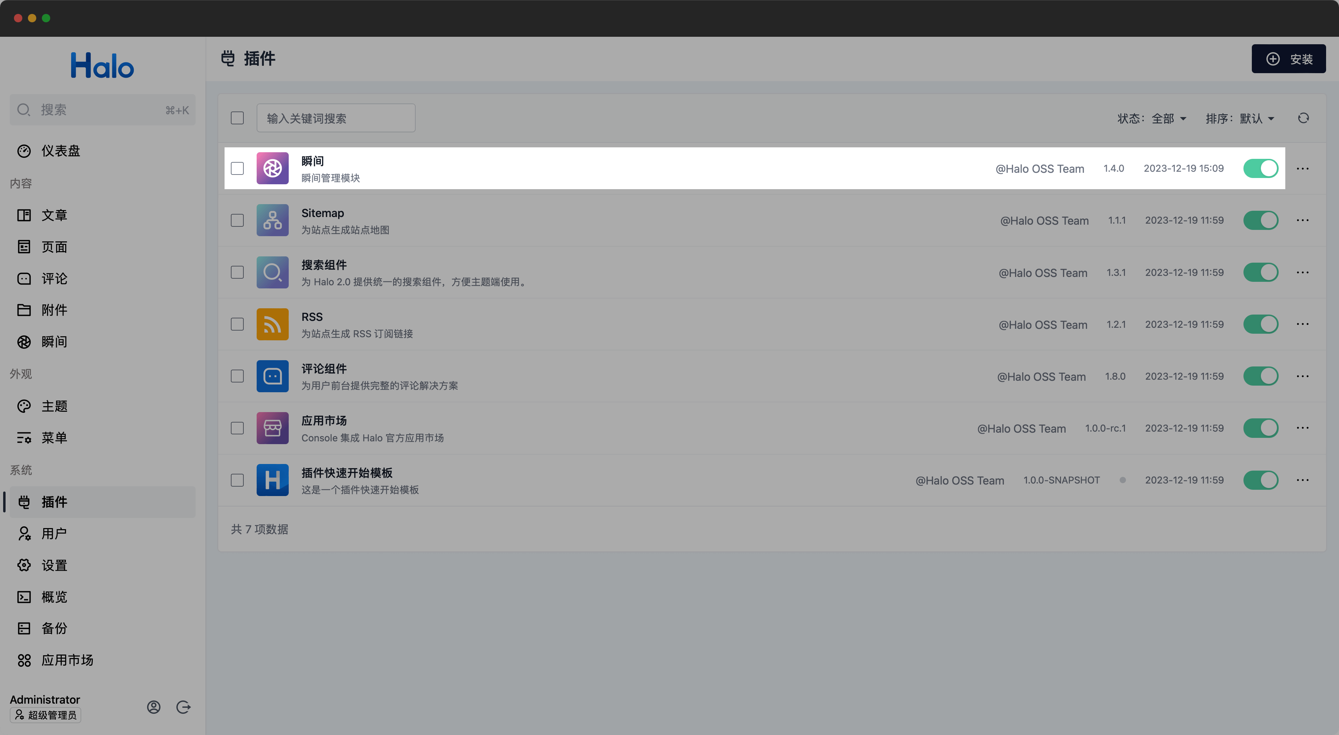Open 概览 in sidebar

tap(103, 597)
